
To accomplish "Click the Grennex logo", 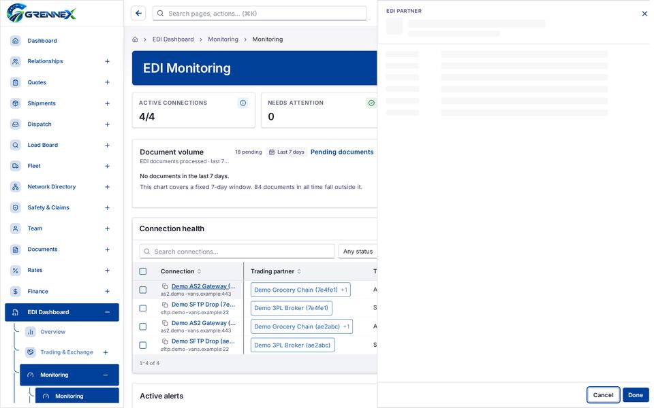I will coord(42,13).
